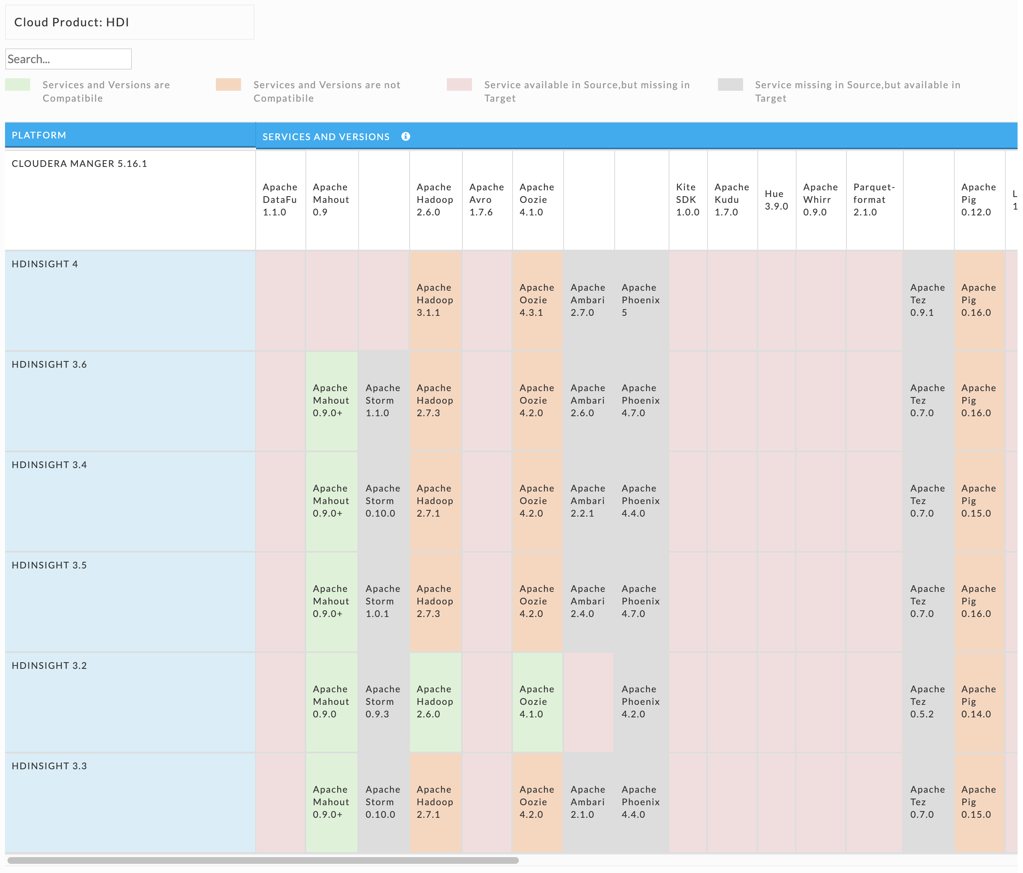The image size is (1023, 873).
Task: Click Apache Storm 0.9.3 cell
Action: tap(384, 702)
